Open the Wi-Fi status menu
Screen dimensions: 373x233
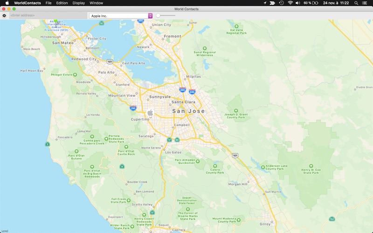pos(290,3)
